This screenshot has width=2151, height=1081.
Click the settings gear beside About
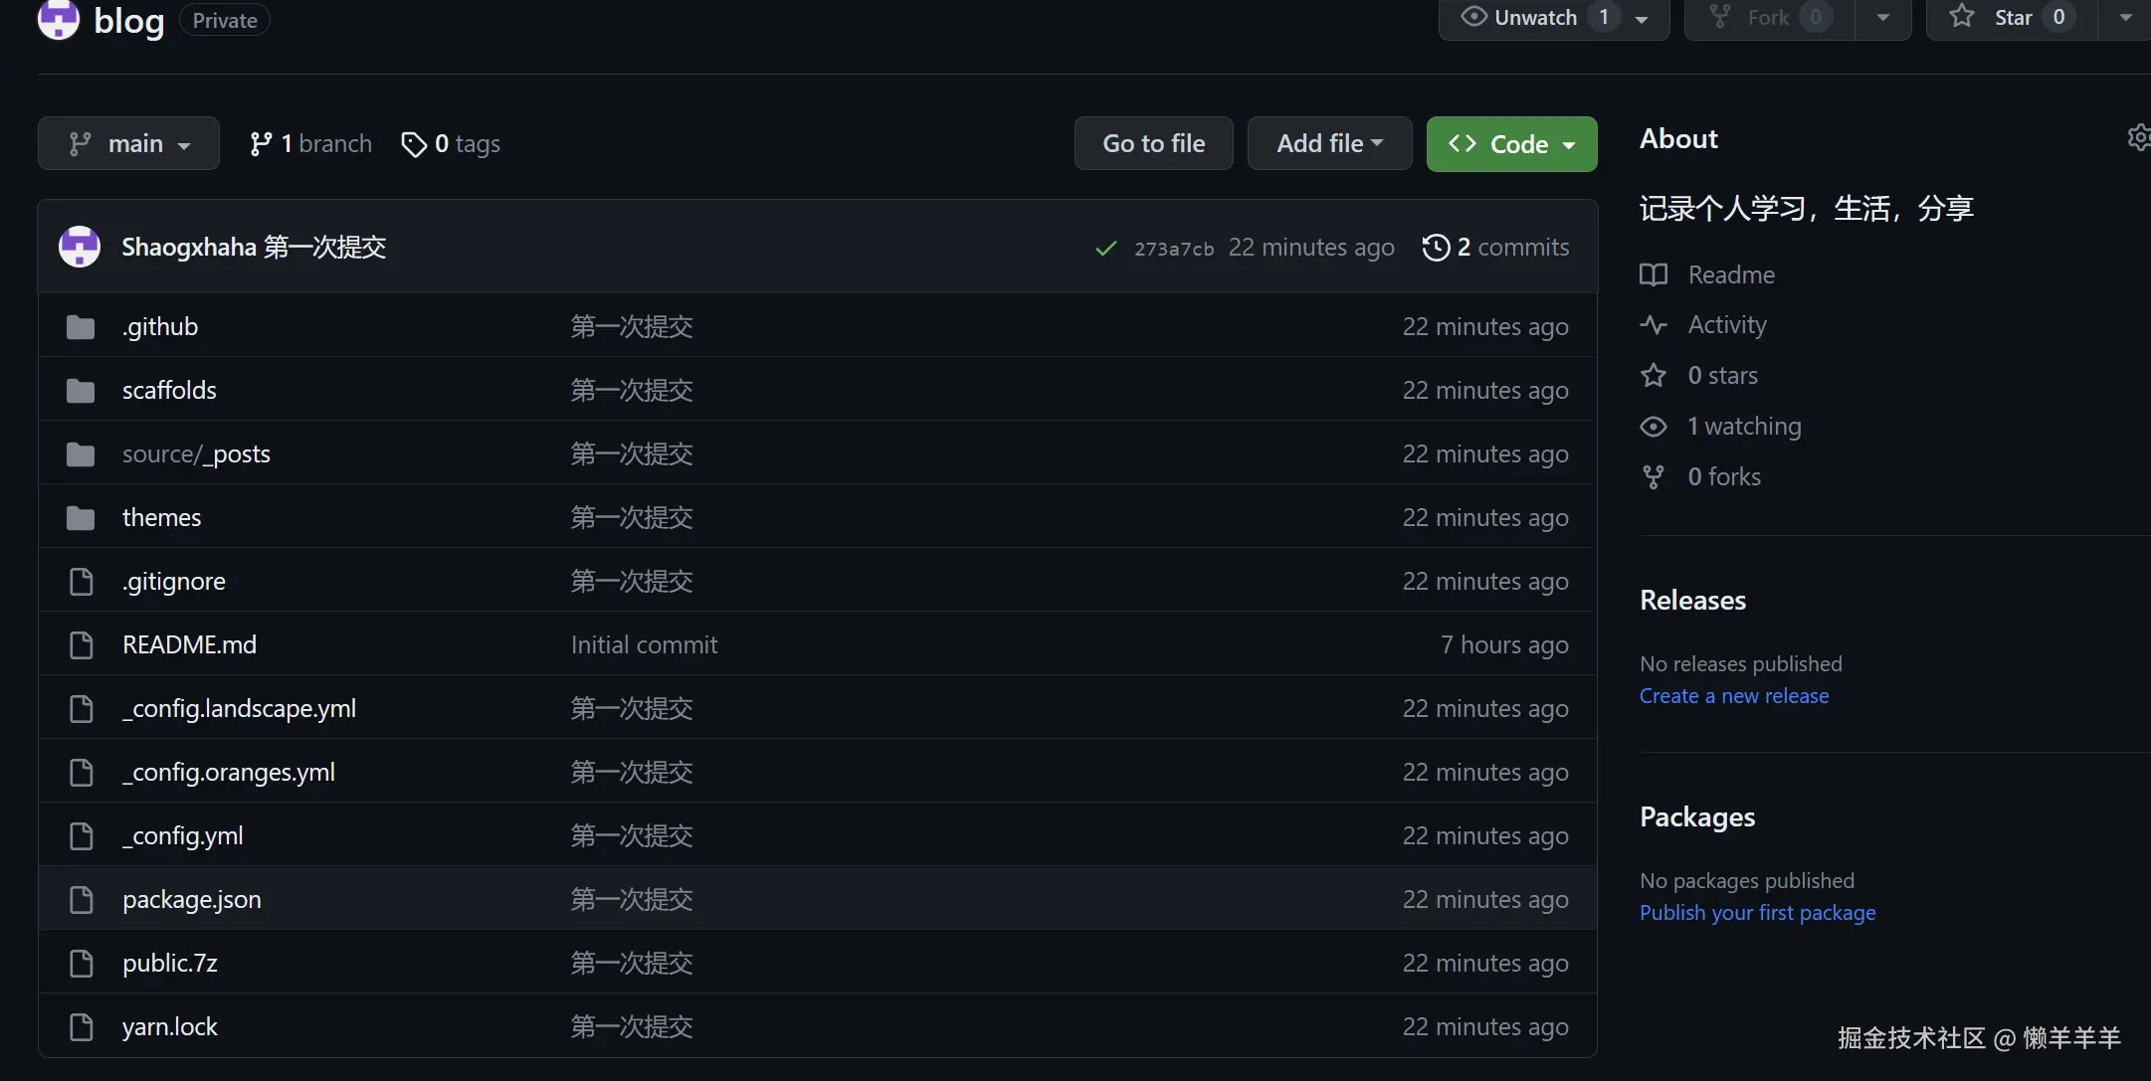[x=2138, y=138]
